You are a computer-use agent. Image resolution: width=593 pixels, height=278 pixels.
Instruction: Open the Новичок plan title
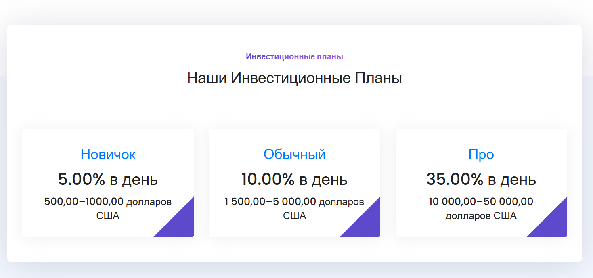tap(108, 154)
